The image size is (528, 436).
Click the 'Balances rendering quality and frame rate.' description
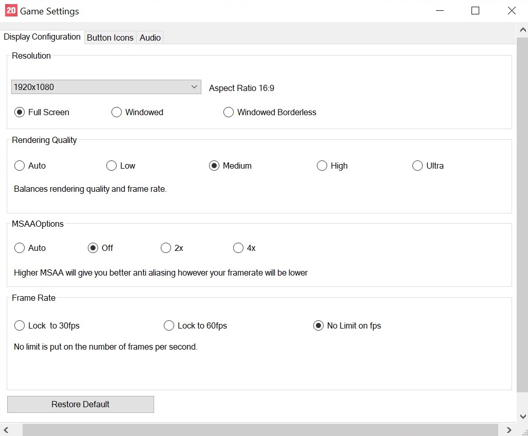[x=90, y=189]
